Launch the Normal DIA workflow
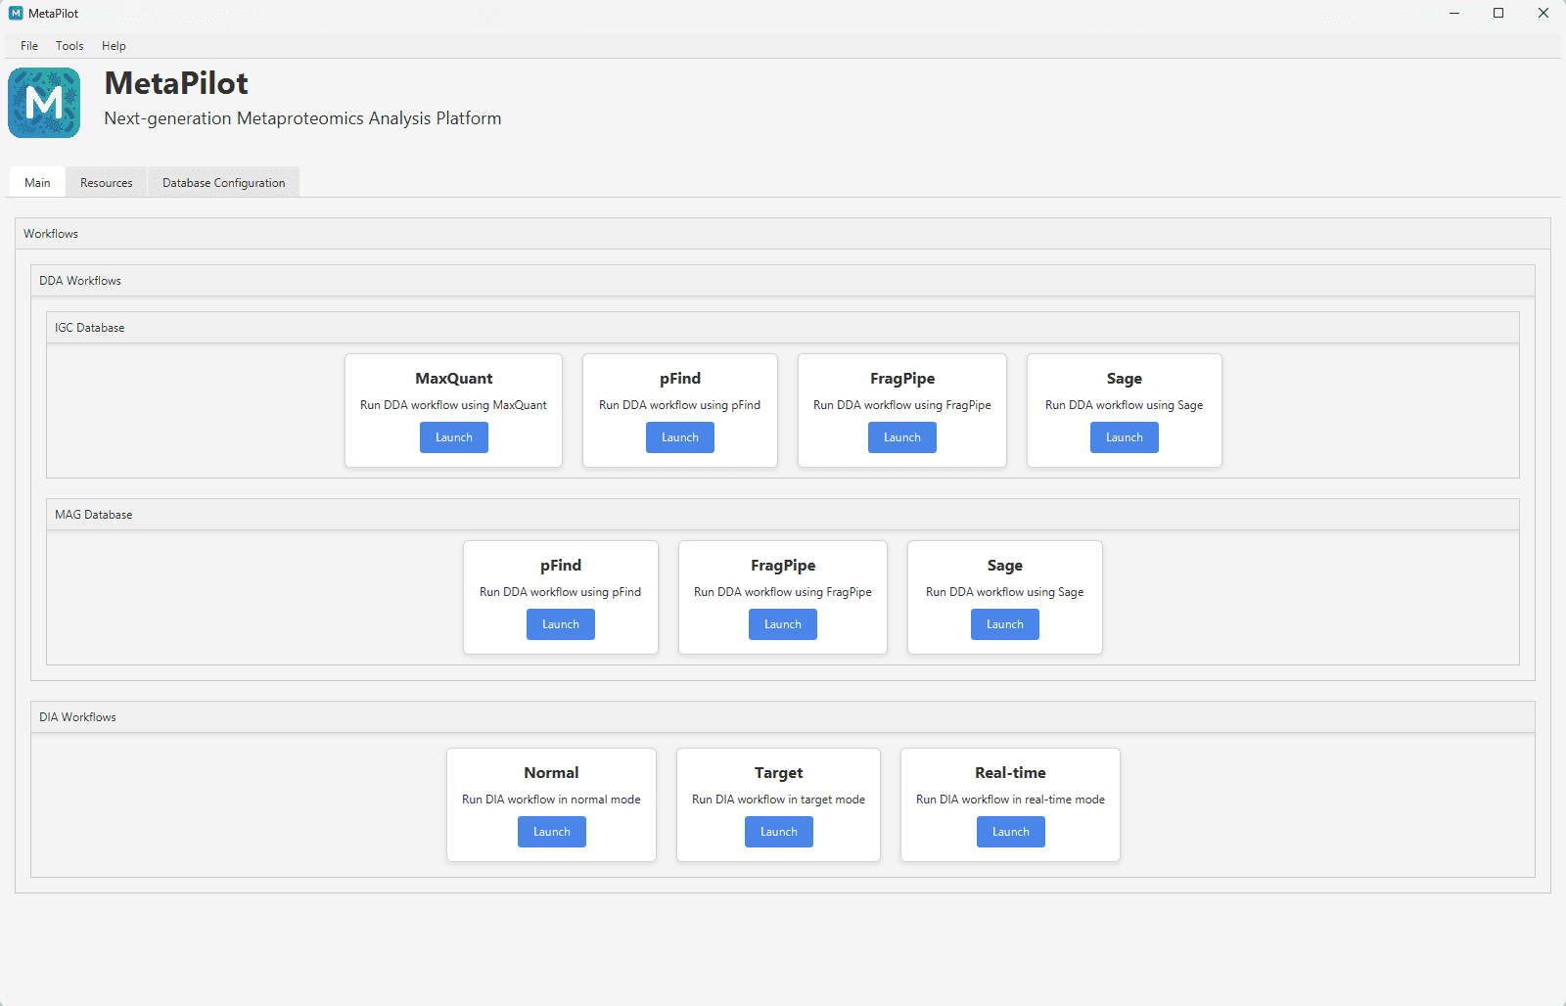 pyautogui.click(x=551, y=831)
